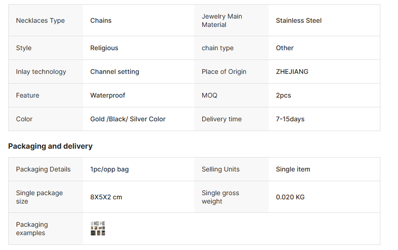Select the 2pcs MOQ value
The image size is (398, 250).
(x=283, y=95)
